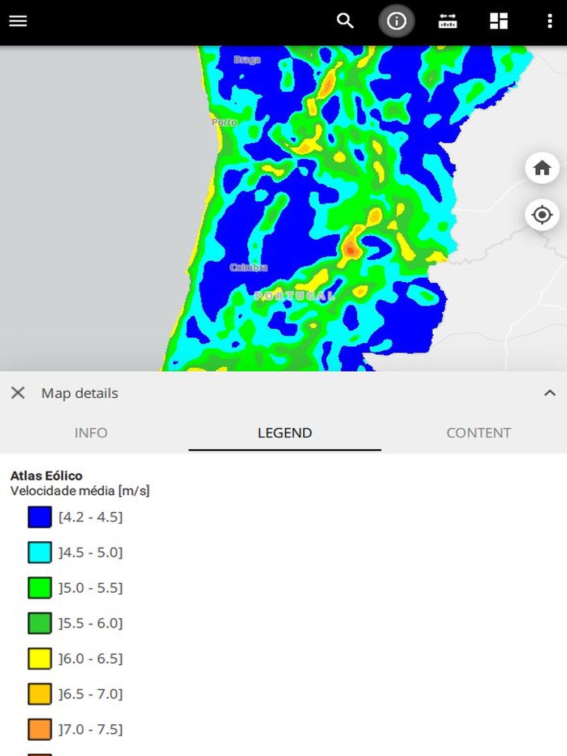The image size is (567, 756).
Task: Click the Coimbra label on map
Action: click(248, 267)
